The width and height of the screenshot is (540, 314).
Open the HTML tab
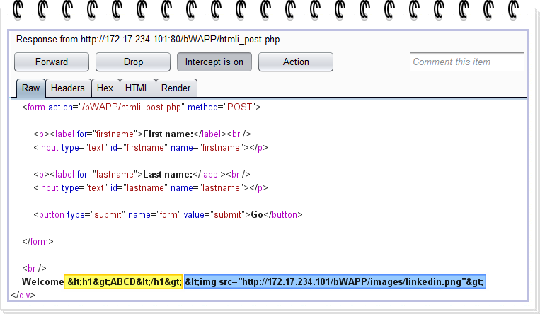tap(137, 88)
